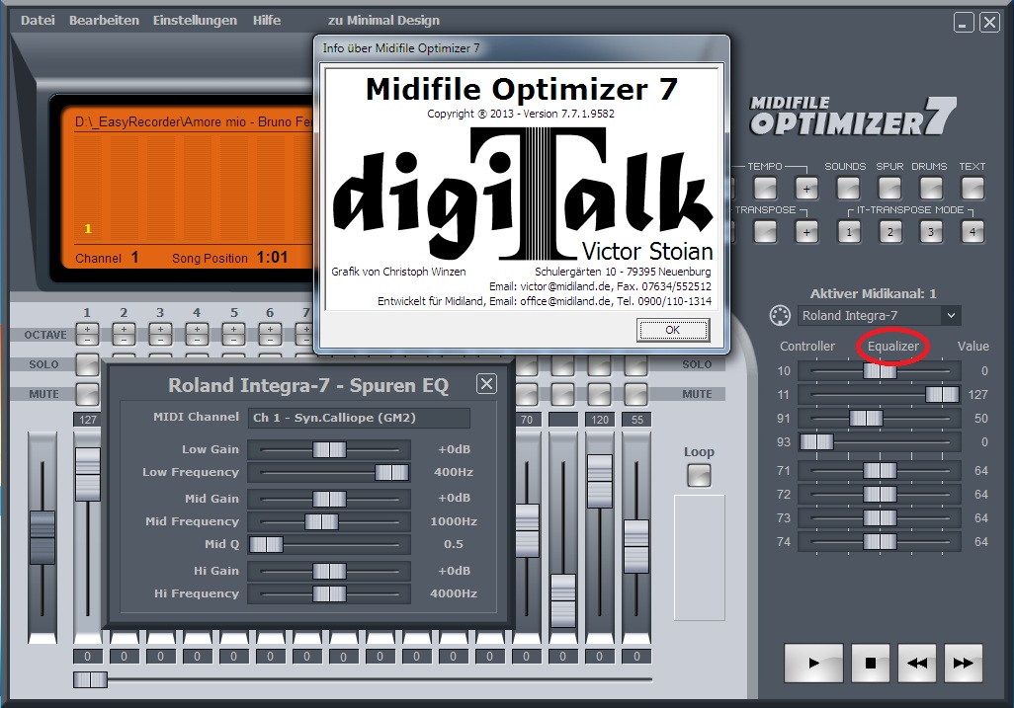Close the Spuren EQ panel

click(x=486, y=384)
